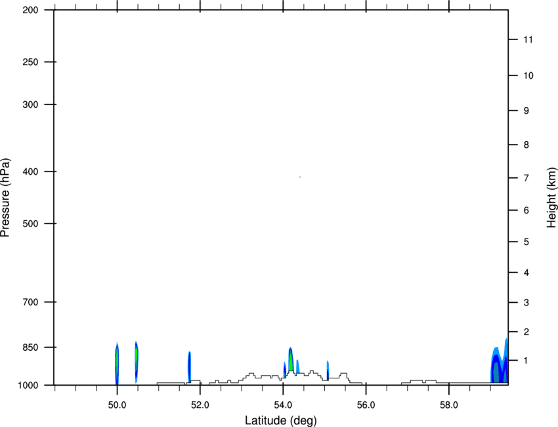Viewport: 558px width, 427px height.
Task: Pick the 9 km height label
Action: pyautogui.click(x=526, y=111)
